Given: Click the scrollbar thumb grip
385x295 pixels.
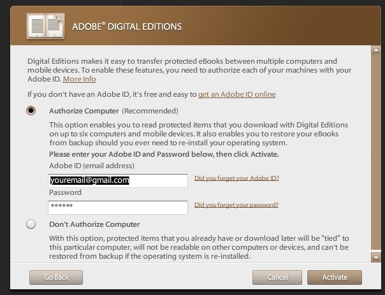Looking at the screenshot, I should point(376,153).
